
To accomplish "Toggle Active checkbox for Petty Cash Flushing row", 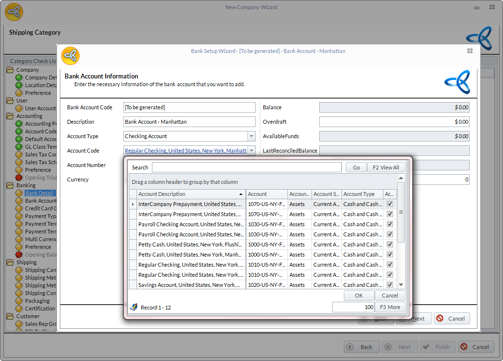I will click(390, 245).
